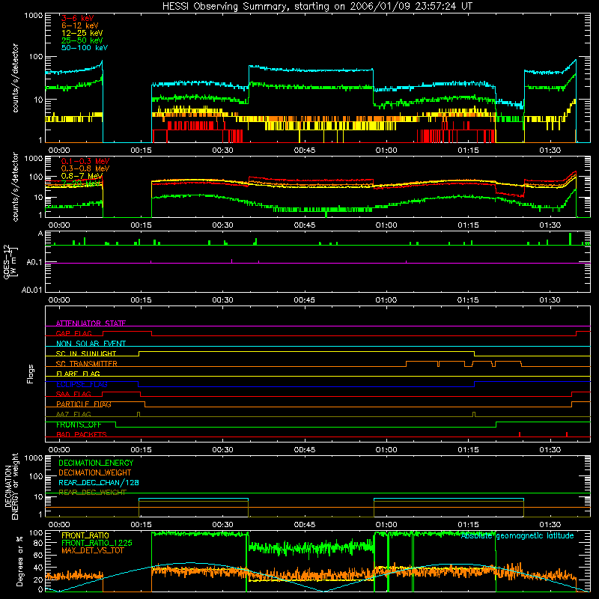This screenshot has width=599, height=599.
Task: Click the HESSI Observing Summary title text
Action: tap(317, 7)
